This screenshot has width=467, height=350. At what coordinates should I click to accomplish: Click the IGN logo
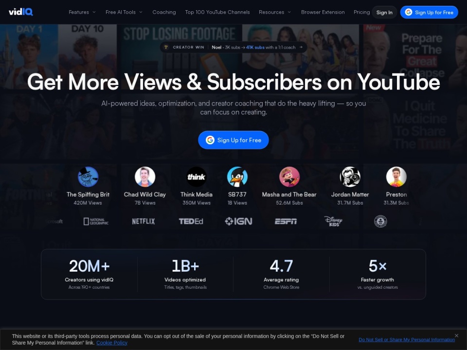coord(238,222)
